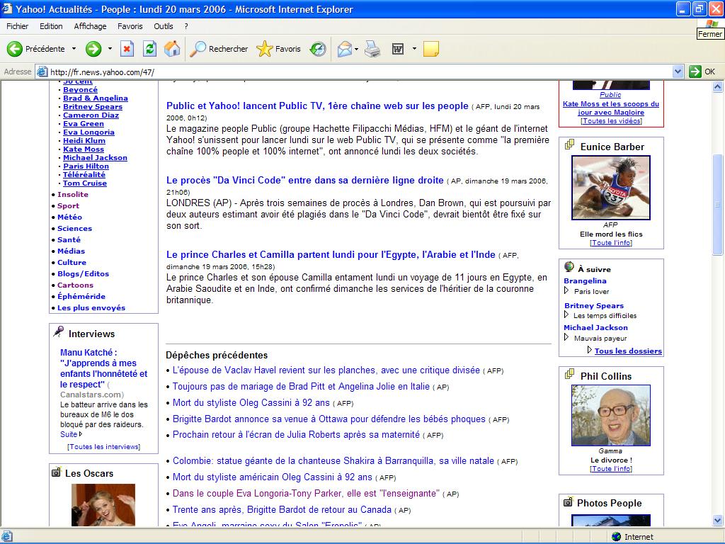Refresh the page with the toolbar icon
This screenshot has width=725, height=544.
coord(149,49)
